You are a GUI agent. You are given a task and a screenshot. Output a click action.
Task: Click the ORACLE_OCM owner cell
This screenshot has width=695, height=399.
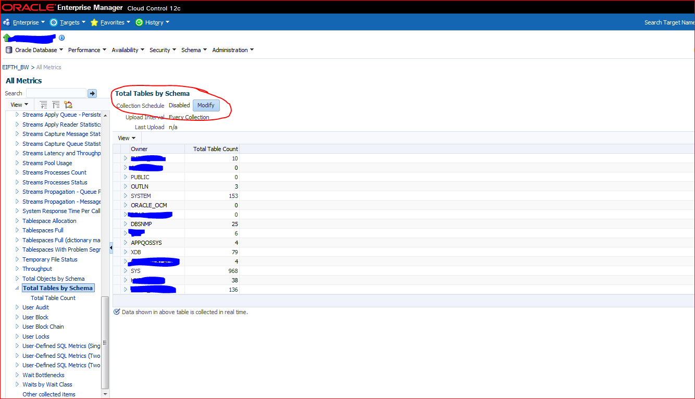click(x=149, y=205)
